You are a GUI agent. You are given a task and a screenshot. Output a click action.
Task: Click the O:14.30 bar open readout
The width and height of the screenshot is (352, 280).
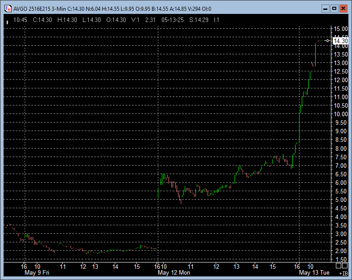point(116,20)
